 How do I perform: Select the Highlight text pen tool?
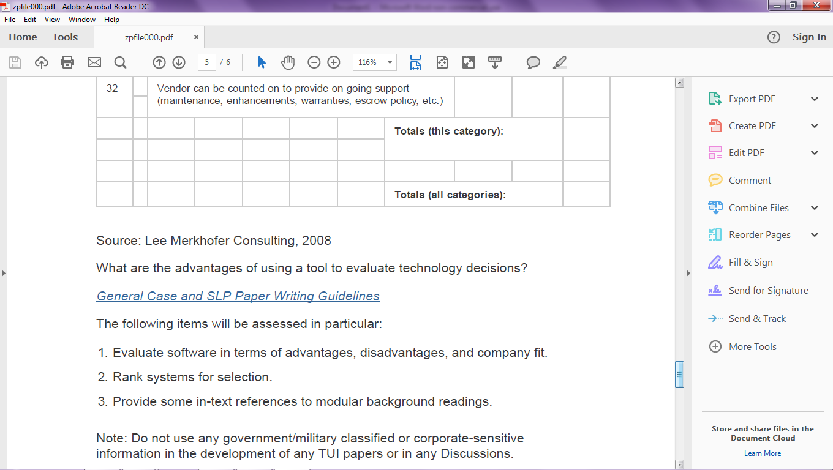pyautogui.click(x=560, y=62)
